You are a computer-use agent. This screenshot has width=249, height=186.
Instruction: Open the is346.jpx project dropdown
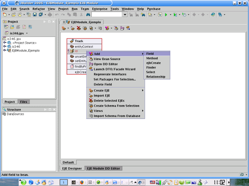tap(27, 33)
